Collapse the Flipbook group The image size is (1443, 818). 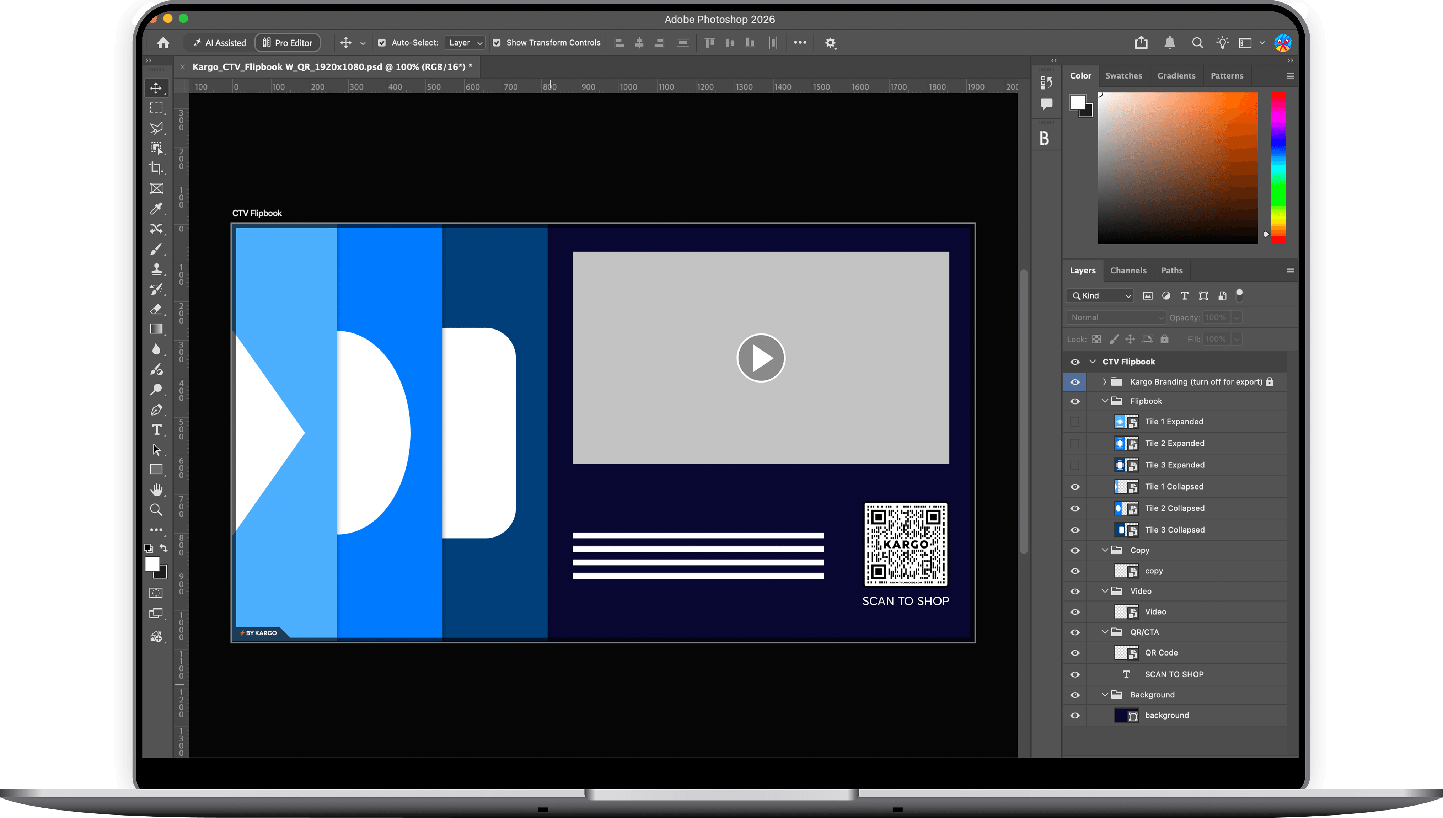click(x=1104, y=401)
